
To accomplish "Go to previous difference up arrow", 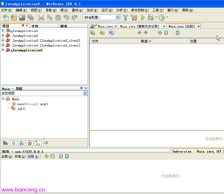I will (x=146, y=33).
